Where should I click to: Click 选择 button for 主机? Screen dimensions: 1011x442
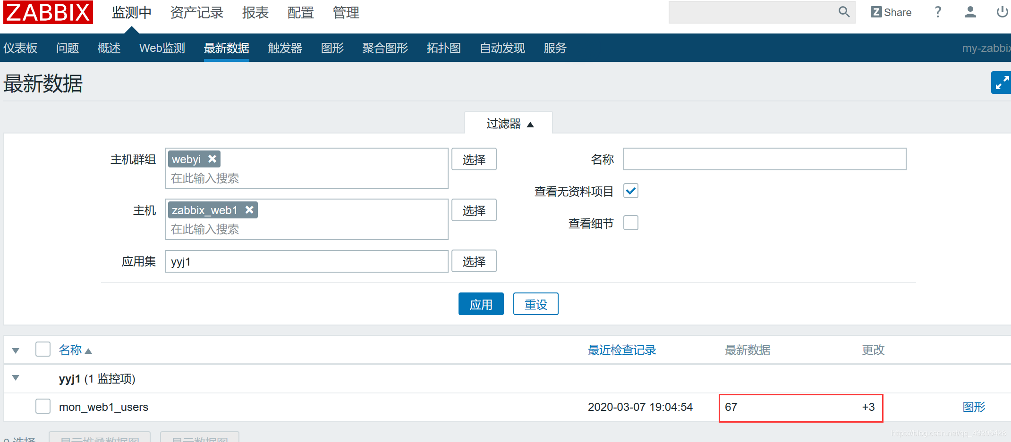coord(474,210)
